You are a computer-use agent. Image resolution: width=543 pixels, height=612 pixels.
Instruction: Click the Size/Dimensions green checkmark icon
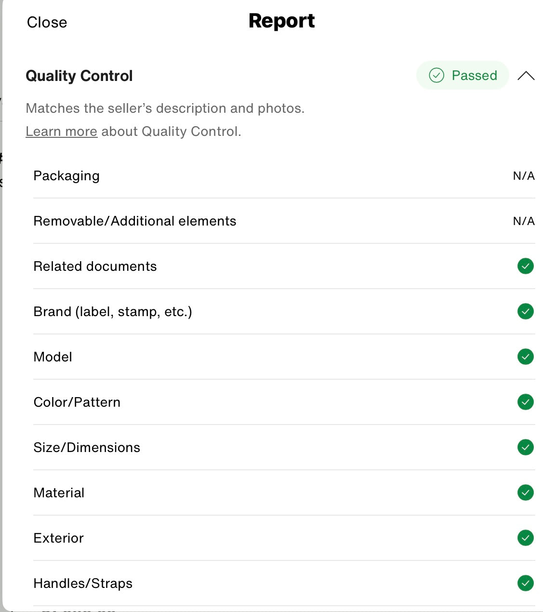point(525,447)
